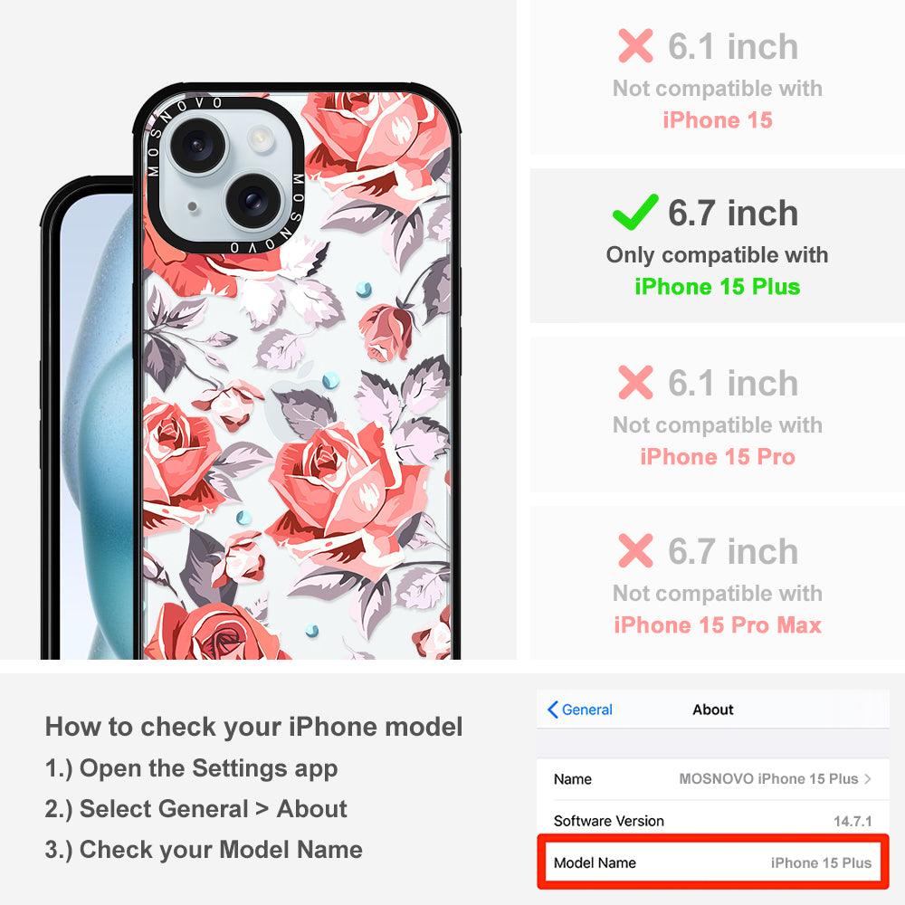Click the About title in settings header
The height and width of the screenshot is (905, 905).
coord(713,710)
